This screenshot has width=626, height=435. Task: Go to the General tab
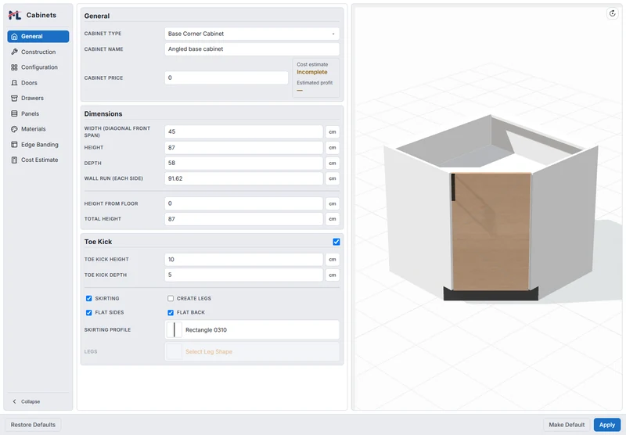point(38,36)
